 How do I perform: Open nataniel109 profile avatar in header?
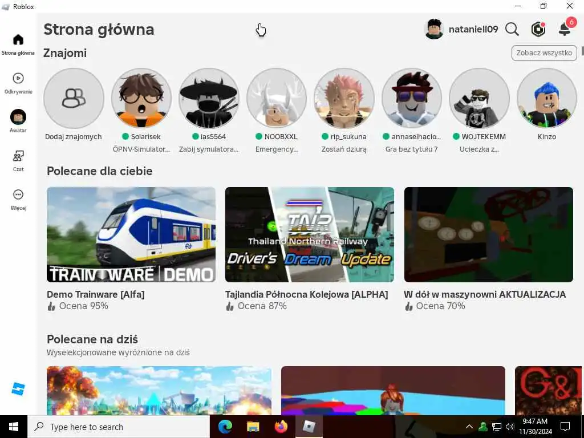point(434,29)
